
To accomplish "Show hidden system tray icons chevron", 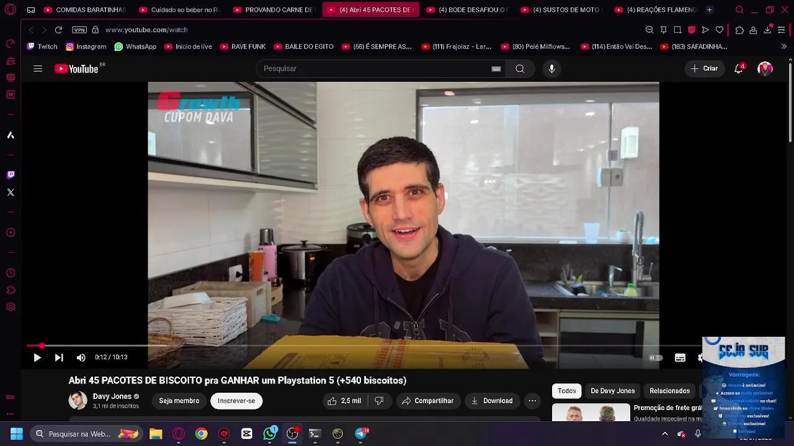I will 665,434.
